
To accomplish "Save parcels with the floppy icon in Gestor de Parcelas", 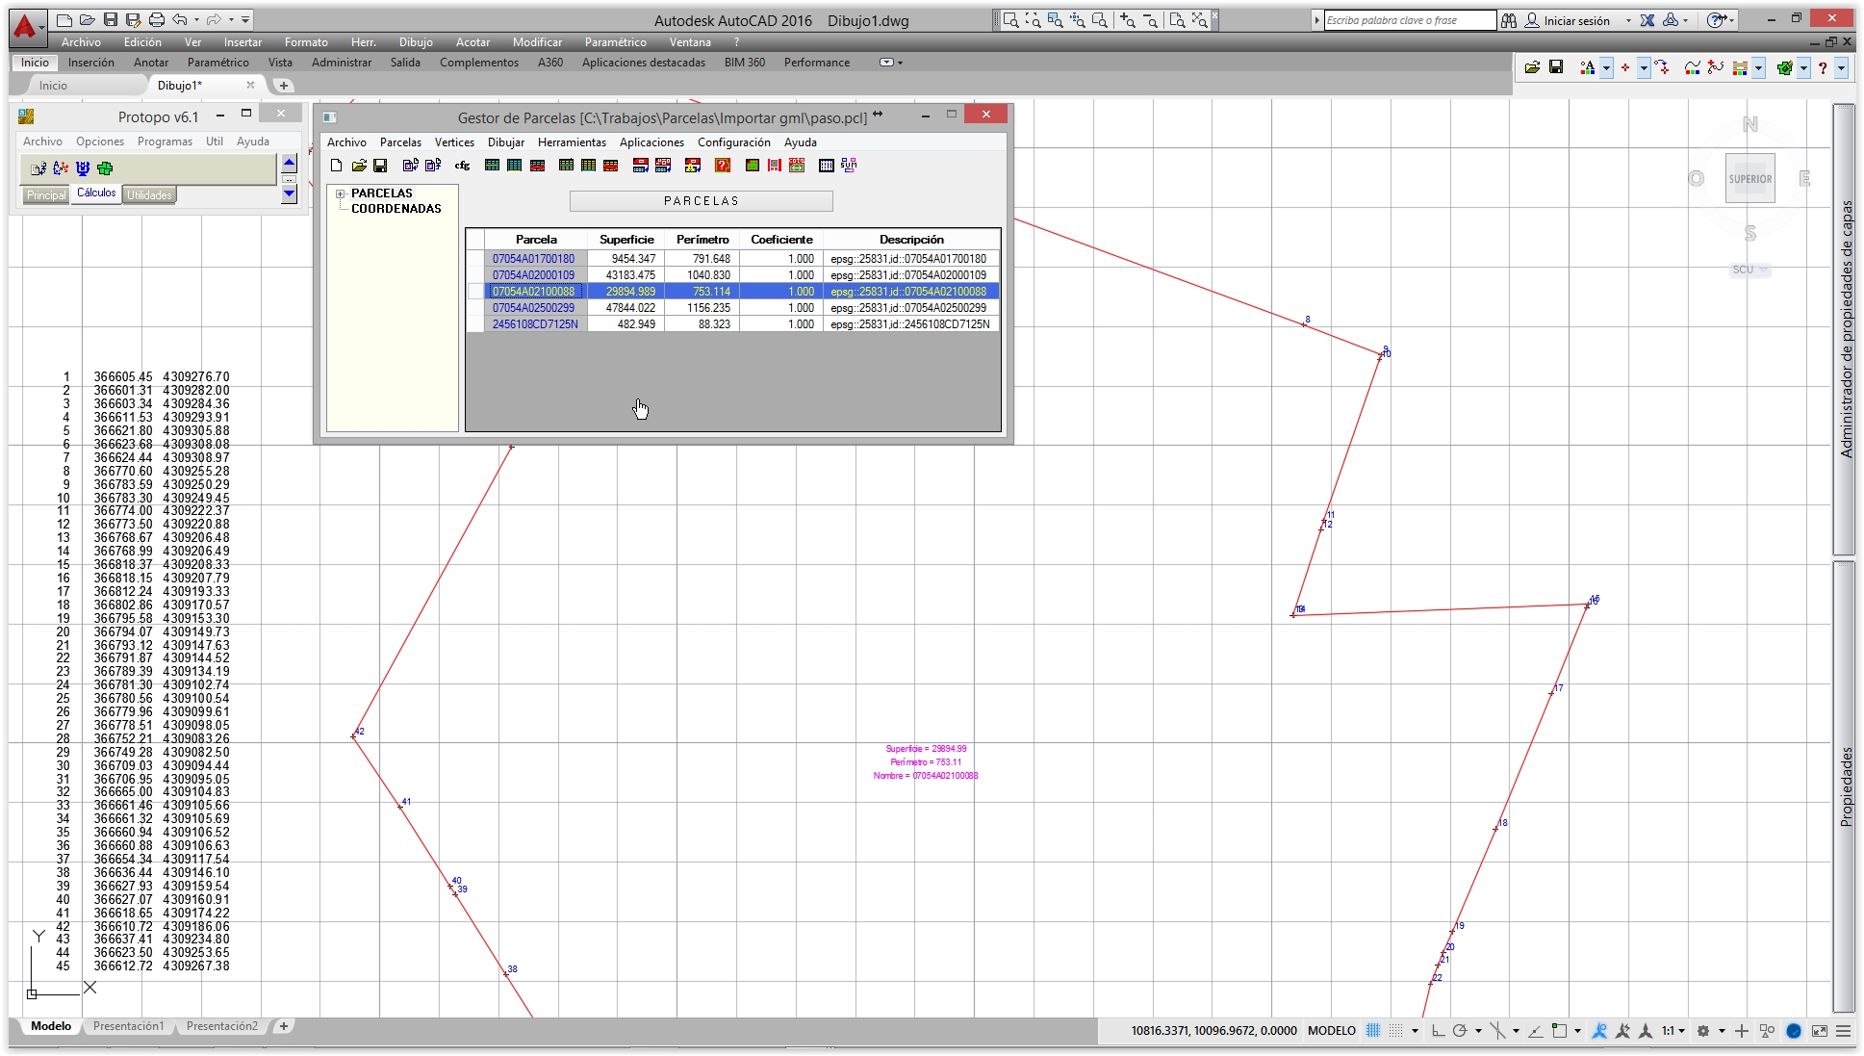I will tap(381, 166).
